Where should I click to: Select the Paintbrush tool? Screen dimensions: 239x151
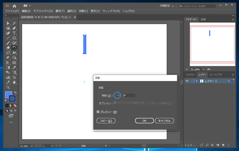click(8, 43)
